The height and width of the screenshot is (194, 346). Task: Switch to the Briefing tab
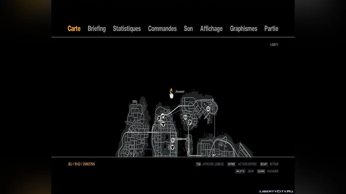pyautogui.click(x=97, y=28)
